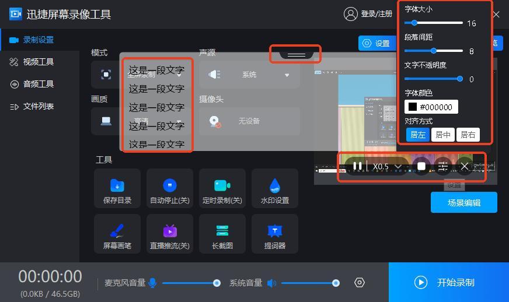The image size is (509, 302).
Task: Switch to the 视频工具 sidebar tab
Action: [x=39, y=62]
